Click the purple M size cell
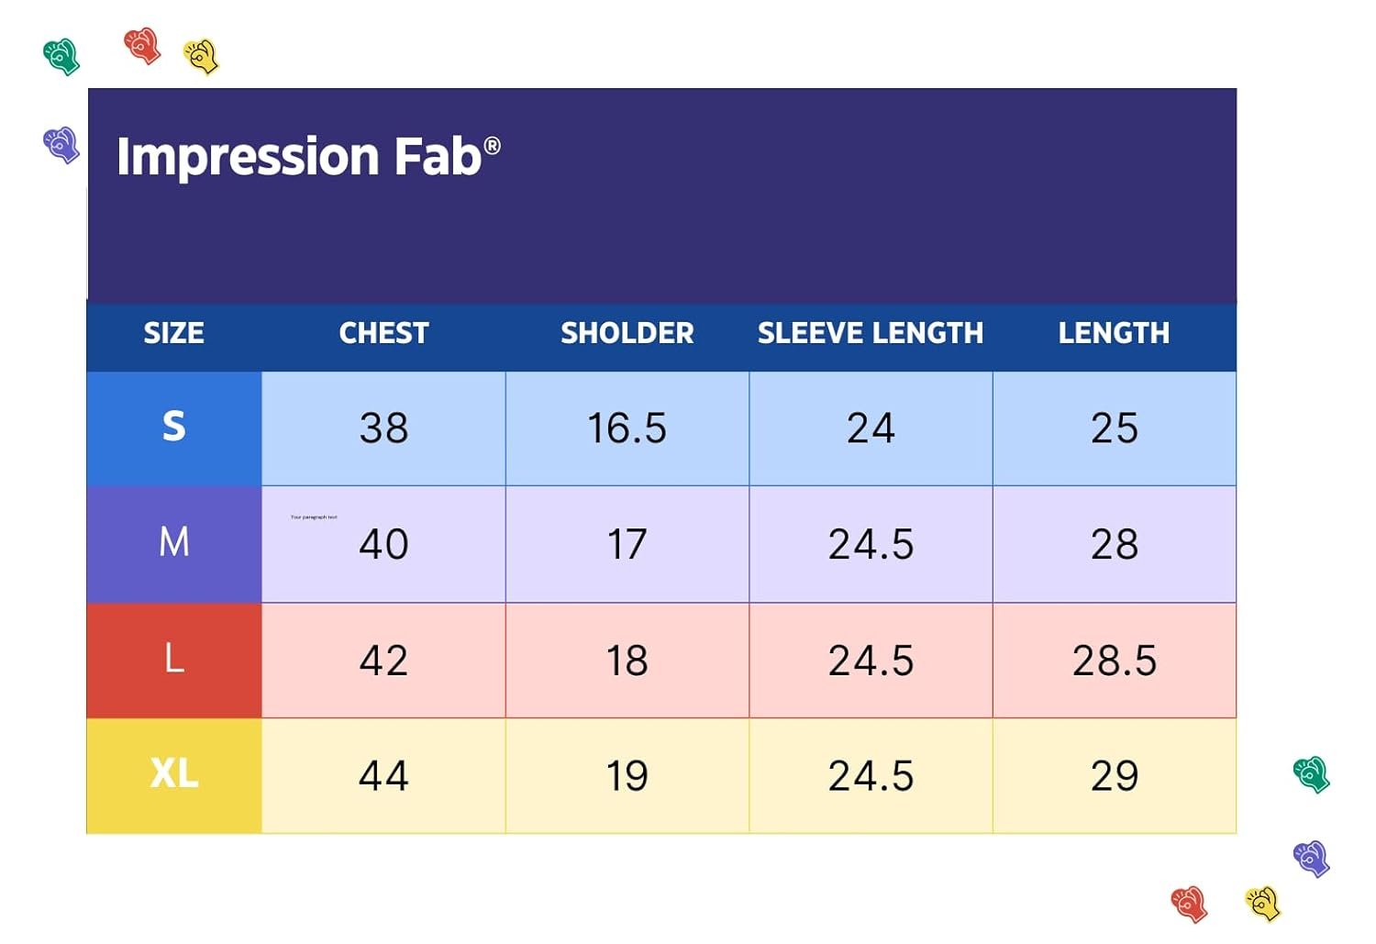Image resolution: width=1376 pixels, height=944 pixels. click(174, 543)
